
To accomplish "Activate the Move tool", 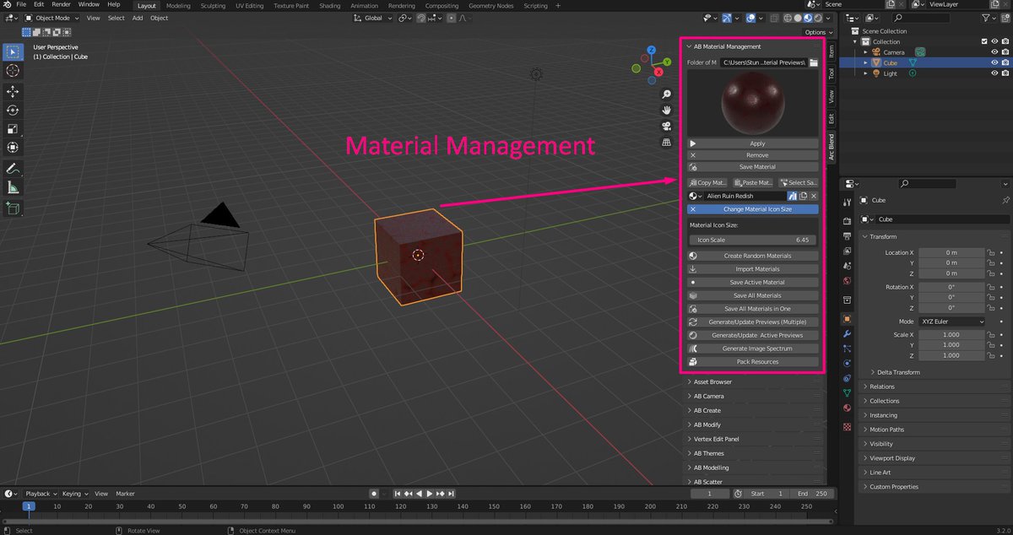I will pyautogui.click(x=14, y=92).
